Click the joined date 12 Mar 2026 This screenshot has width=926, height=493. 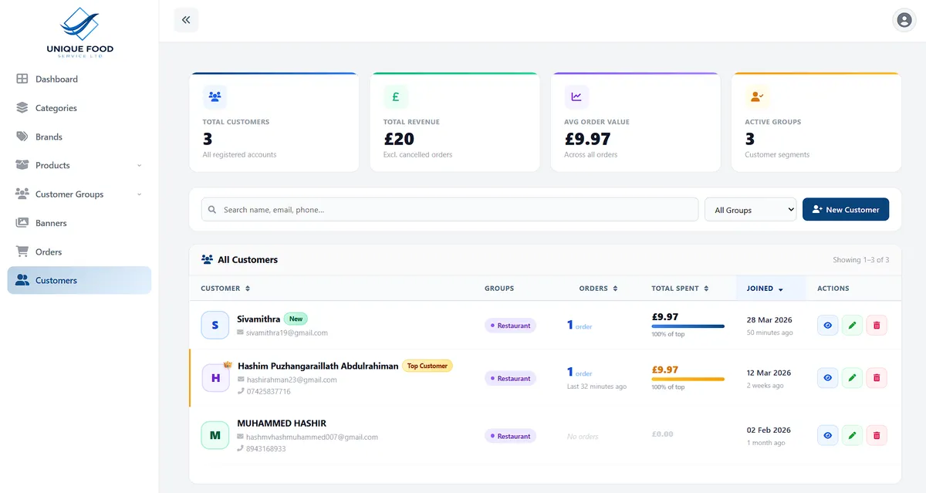tap(769, 373)
